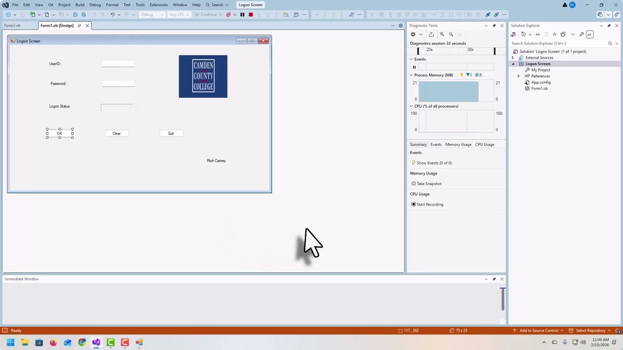Toggle auto-hide pin on Diagnostic Tools panel
Screen dimensions: 623x350
tap(494, 26)
